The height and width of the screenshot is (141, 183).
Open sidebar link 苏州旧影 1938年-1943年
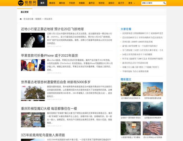137,42
